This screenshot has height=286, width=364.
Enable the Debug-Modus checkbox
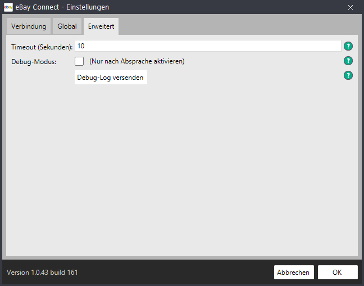(x=79, y=61)
